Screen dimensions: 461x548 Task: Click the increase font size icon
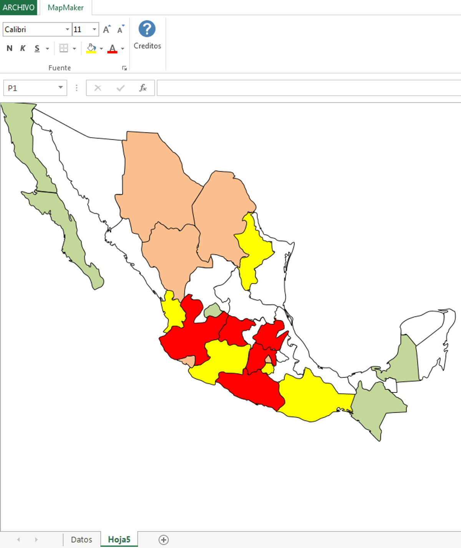coord(107,29)
